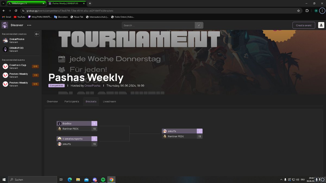
Task: Open the three-dots more menu next to Discover
Action: pos(29,25)
